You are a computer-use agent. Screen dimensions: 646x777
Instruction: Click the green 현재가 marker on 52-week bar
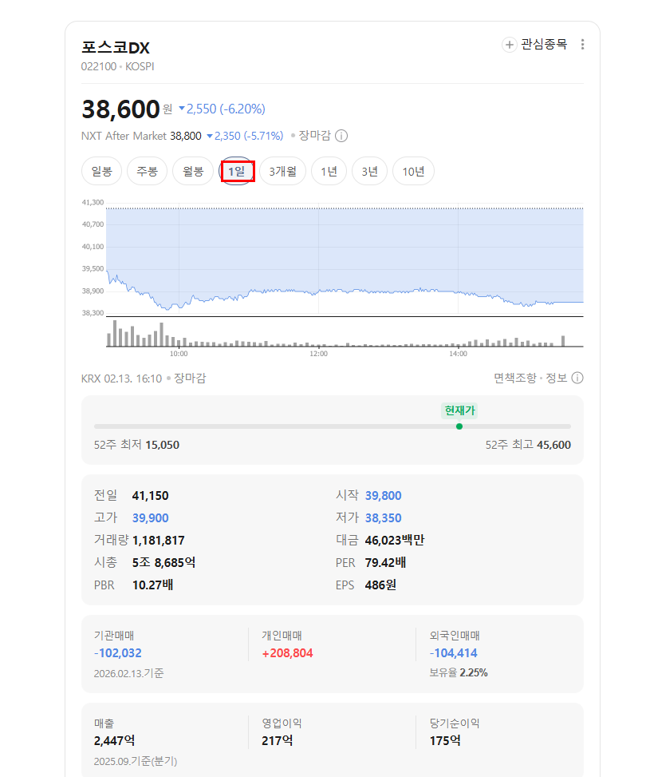(459, 426)
